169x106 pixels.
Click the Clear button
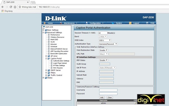(x=110, y=97)
